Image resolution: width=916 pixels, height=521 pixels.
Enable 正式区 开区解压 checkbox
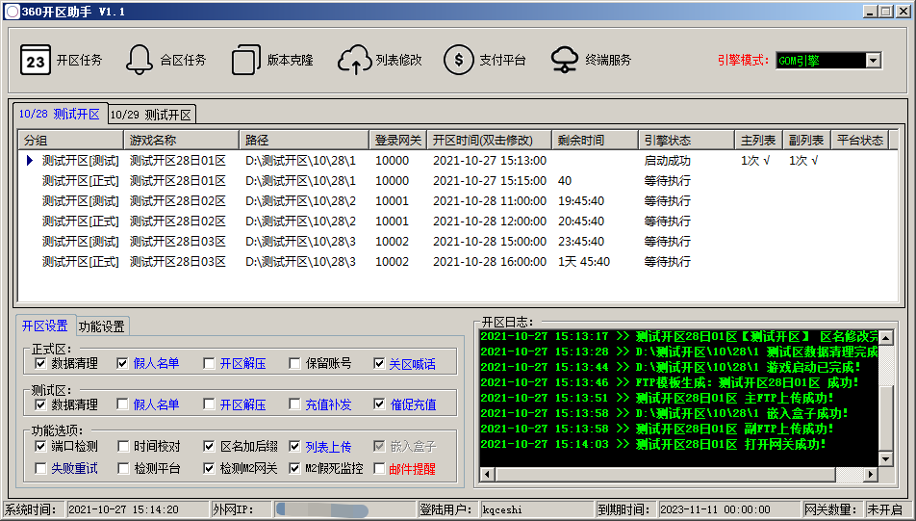209,364
